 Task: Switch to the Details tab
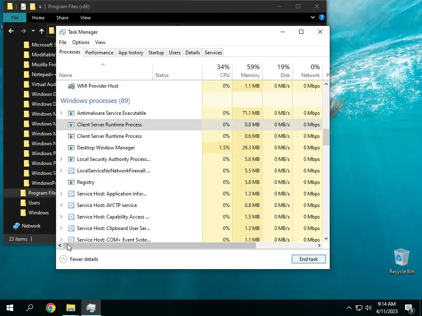[193, 53]
